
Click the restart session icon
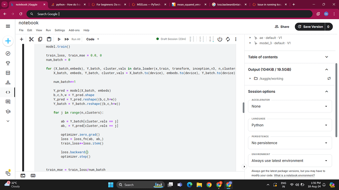(228, 39)
